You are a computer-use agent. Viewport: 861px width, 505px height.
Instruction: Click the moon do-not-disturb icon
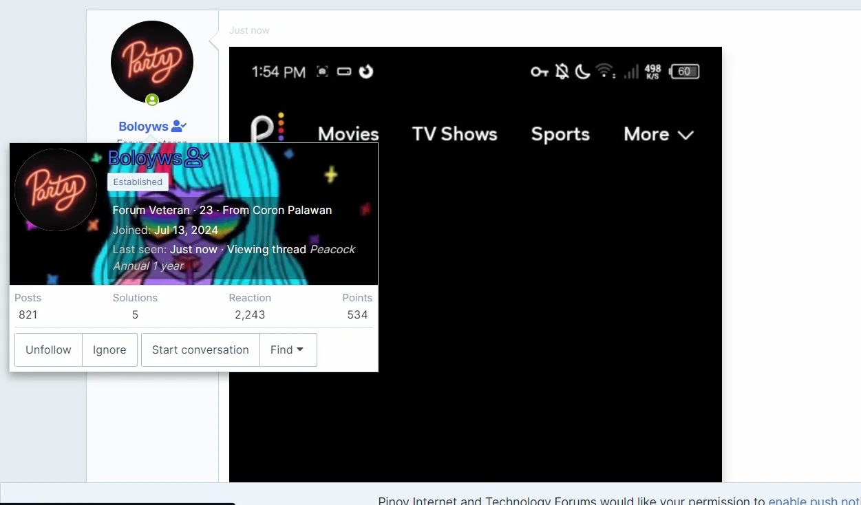coord(583,72)
